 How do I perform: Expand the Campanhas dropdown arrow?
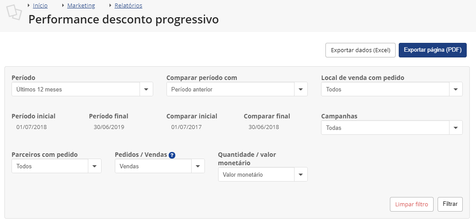(456, 128)
